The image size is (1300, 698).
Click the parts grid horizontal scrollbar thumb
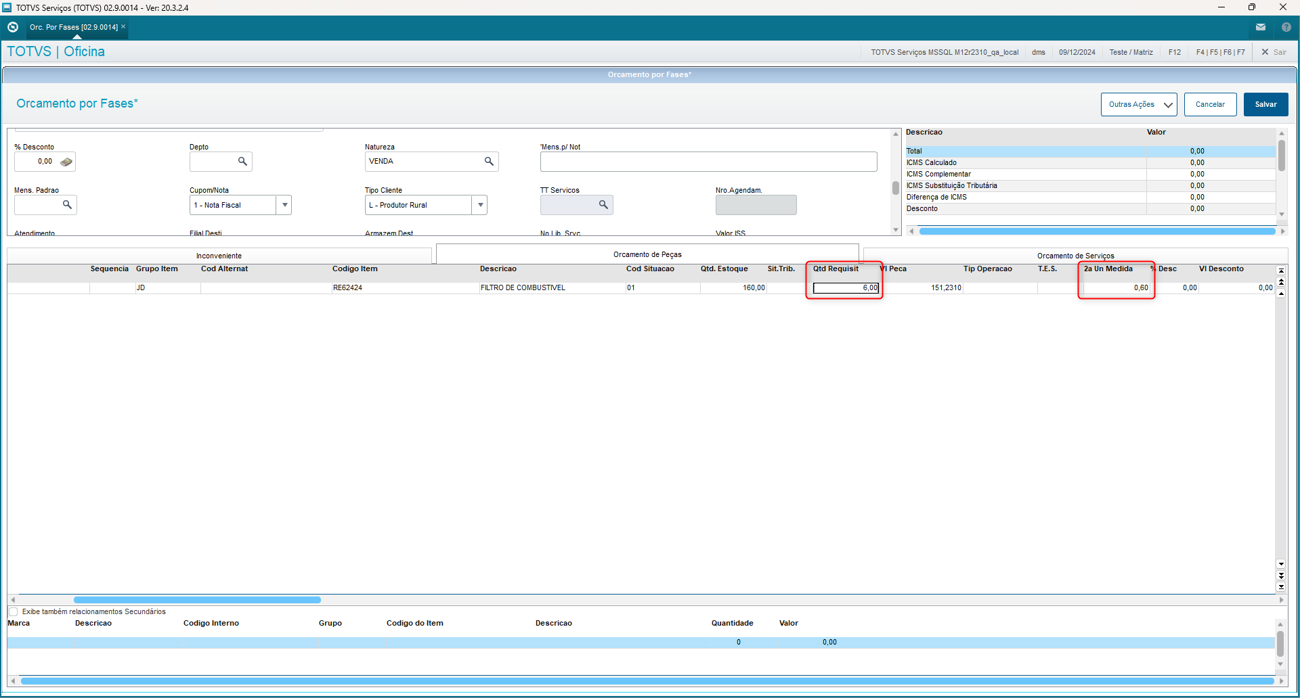[x=197, y=600]
